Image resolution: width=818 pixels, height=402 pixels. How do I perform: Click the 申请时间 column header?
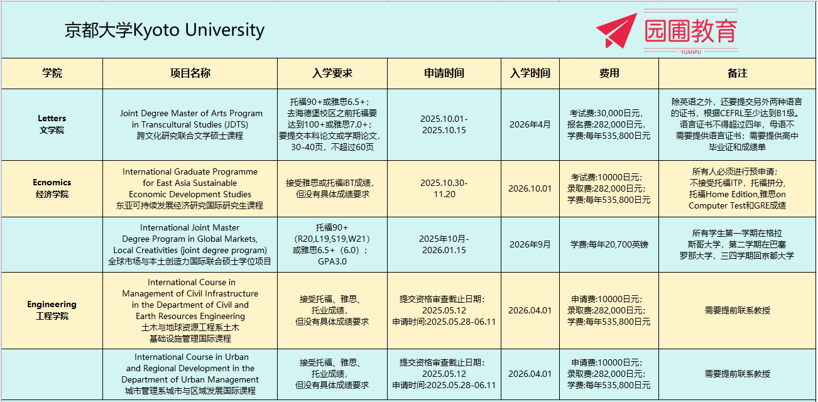click(444, 73)
